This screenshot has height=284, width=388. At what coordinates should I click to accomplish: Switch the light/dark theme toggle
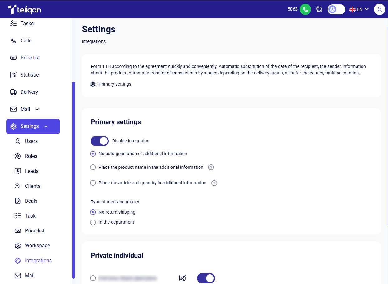point(336,9)
